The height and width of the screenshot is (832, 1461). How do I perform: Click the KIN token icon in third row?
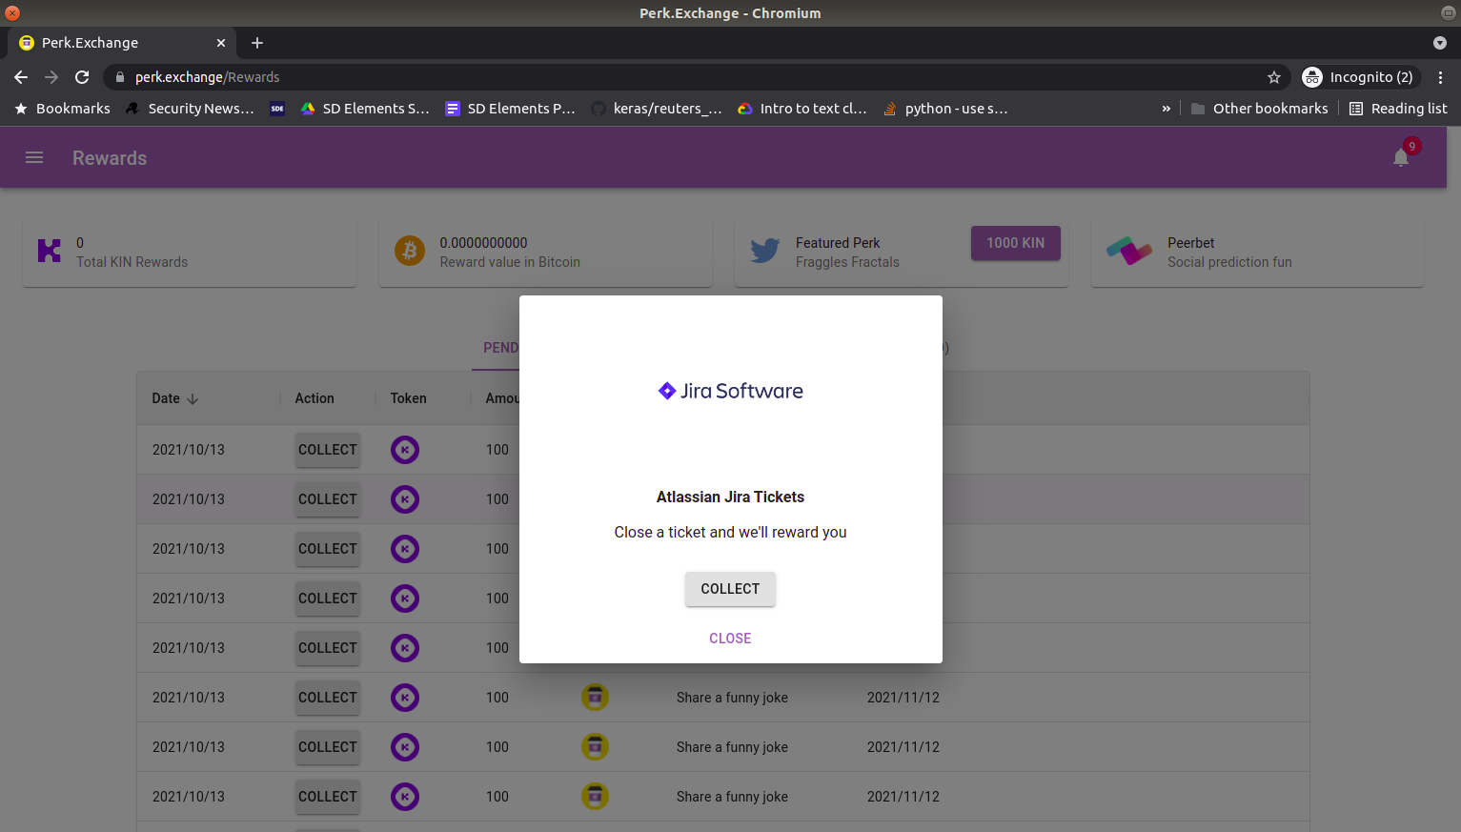tap(405, 549)
